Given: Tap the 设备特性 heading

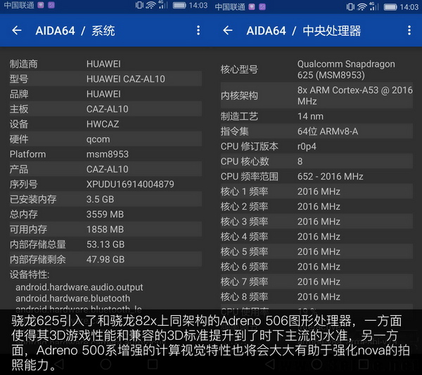Looking at the screenshot, I should click(30, 275).
